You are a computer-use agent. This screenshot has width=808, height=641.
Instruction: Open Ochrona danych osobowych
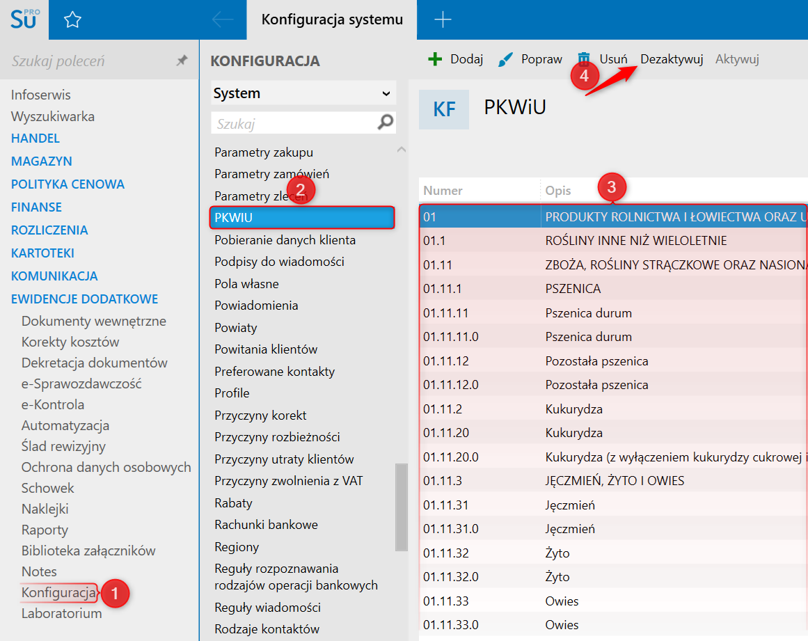click(106, 468)
